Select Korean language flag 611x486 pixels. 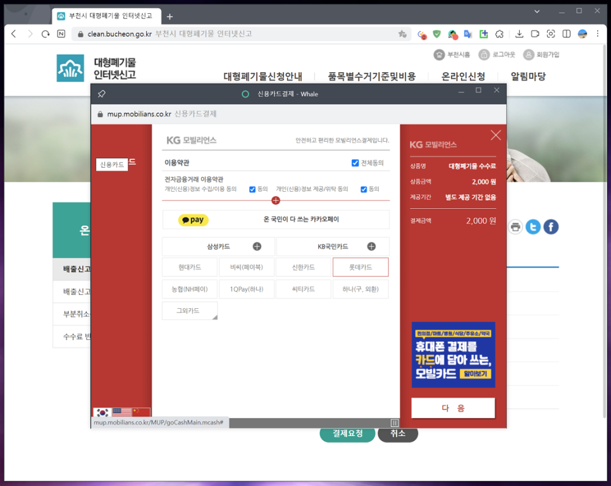(102, 412)
